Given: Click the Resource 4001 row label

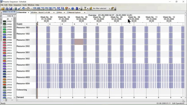Looking at the screenshot, I should pyautogui.click(x=23, y=65).
